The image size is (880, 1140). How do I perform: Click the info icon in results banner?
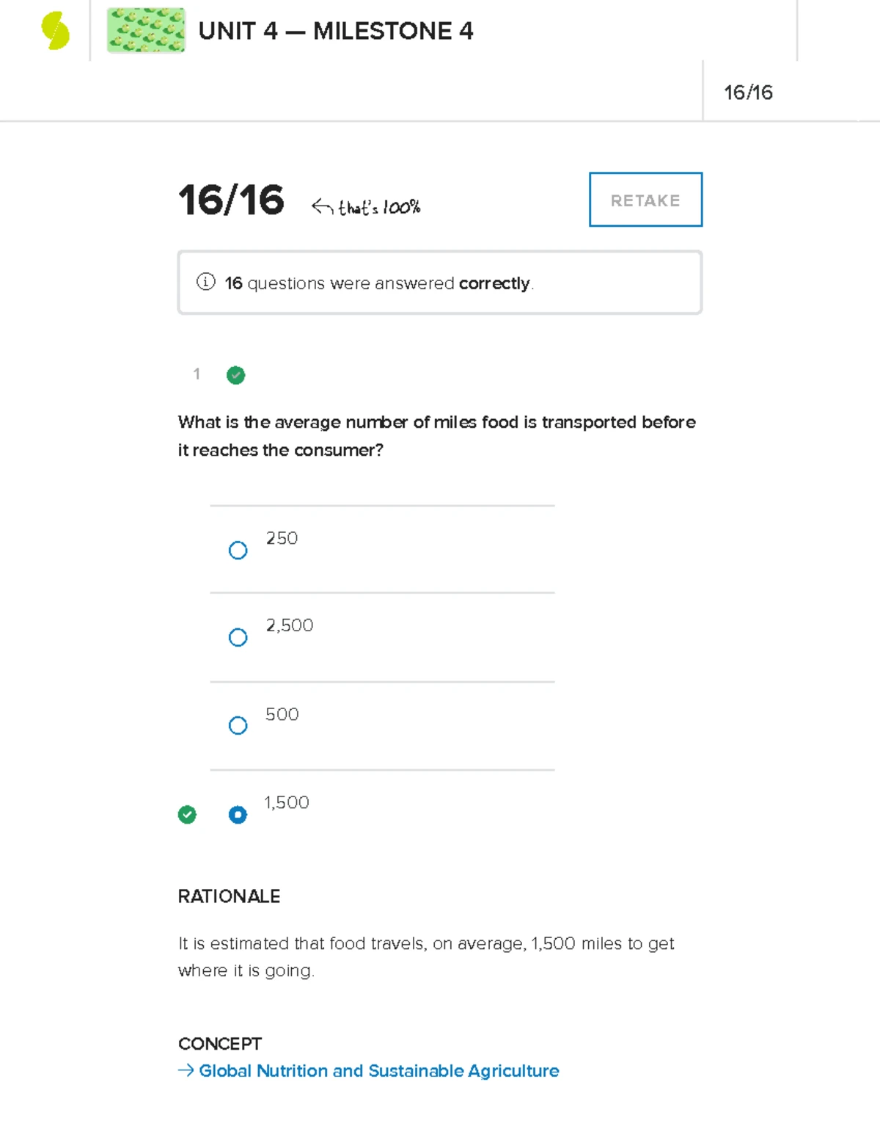[x=206, y=282]
